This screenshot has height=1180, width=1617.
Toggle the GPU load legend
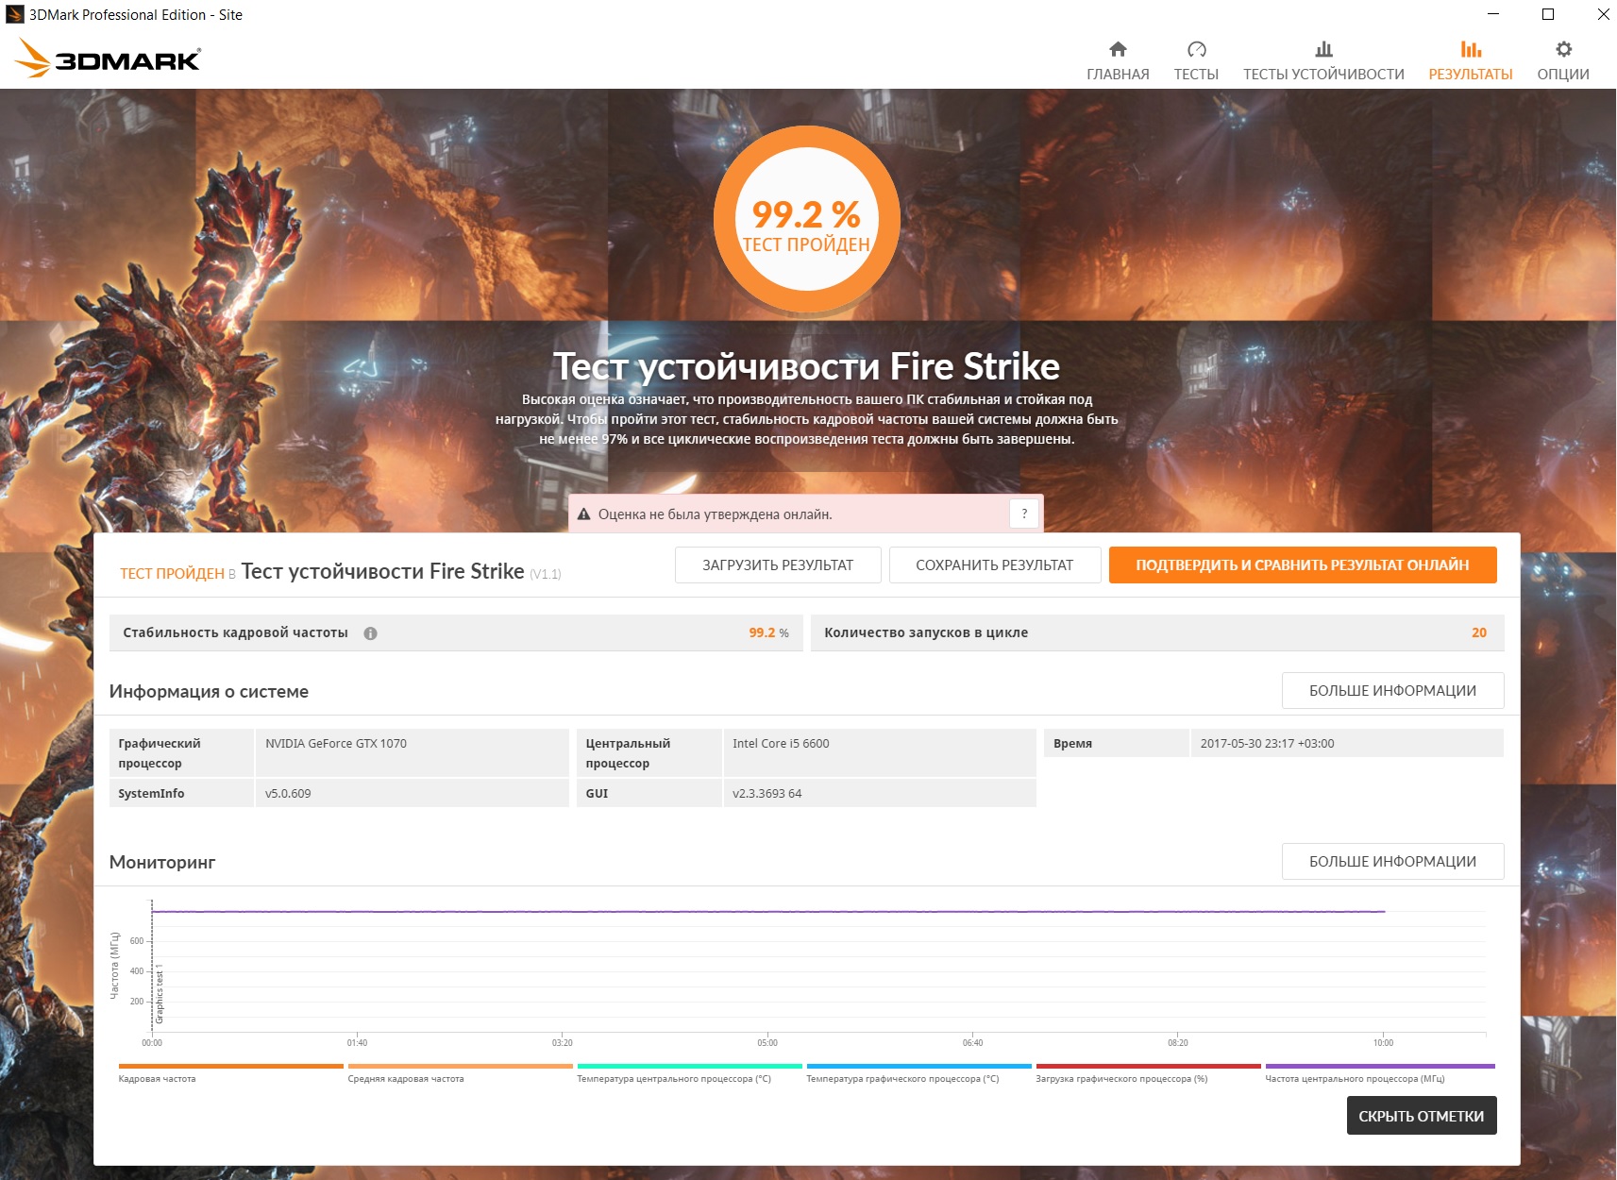point(1148,1073)
